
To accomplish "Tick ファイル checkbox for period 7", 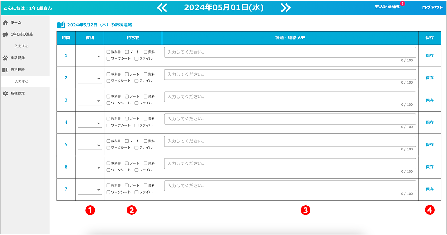I will coord(137,192).
